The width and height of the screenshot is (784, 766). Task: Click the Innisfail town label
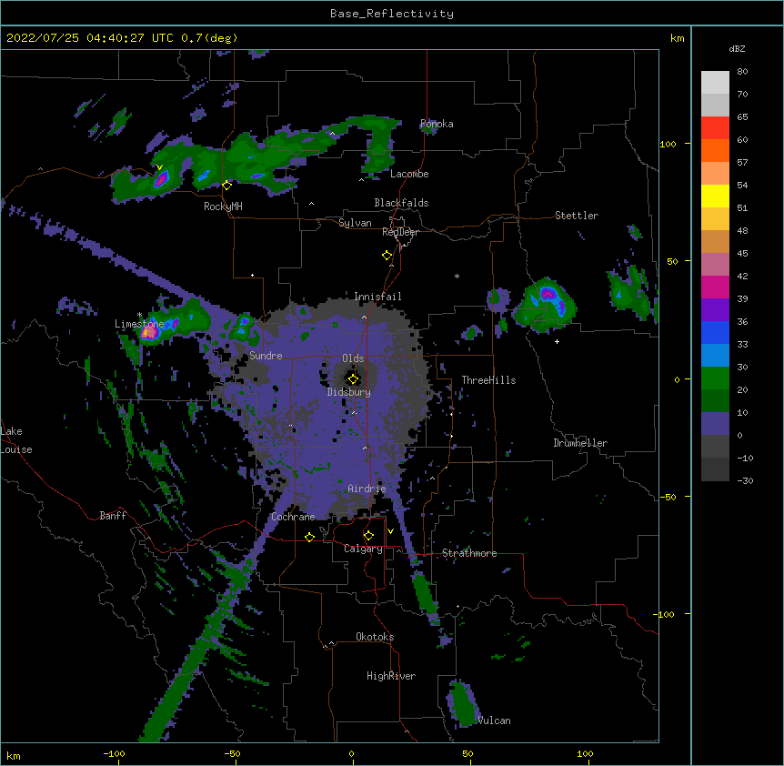coord(377,297)
